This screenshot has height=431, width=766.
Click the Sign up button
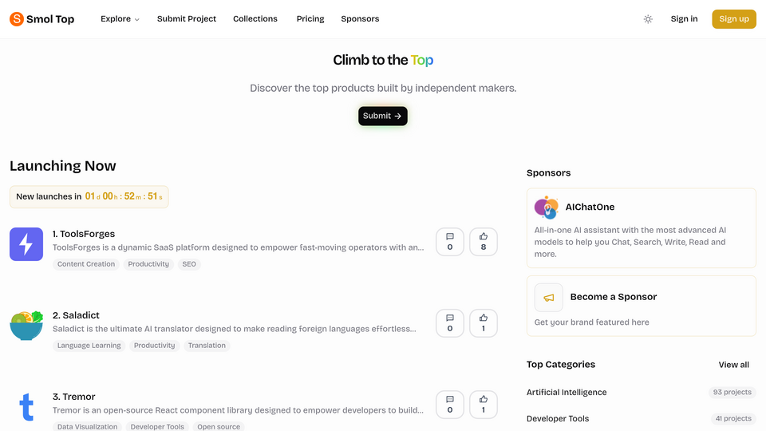coord(734,19)
